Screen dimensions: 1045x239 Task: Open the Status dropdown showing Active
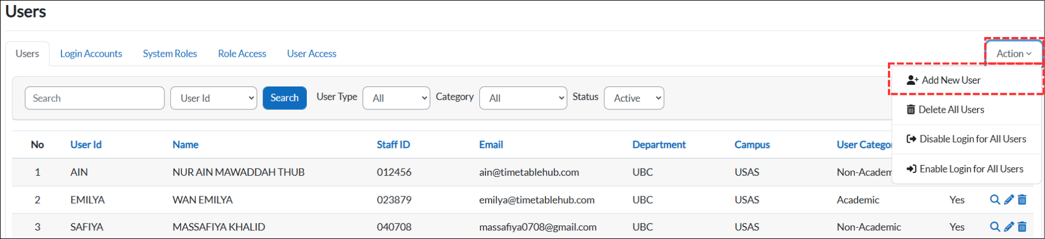tap(634, 98)
